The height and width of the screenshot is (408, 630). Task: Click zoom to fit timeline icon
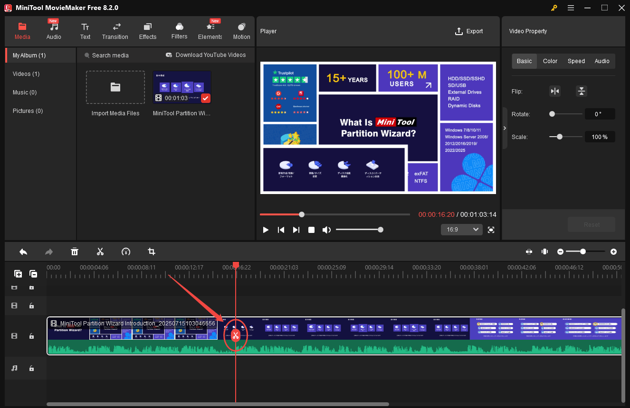[545, 251]
